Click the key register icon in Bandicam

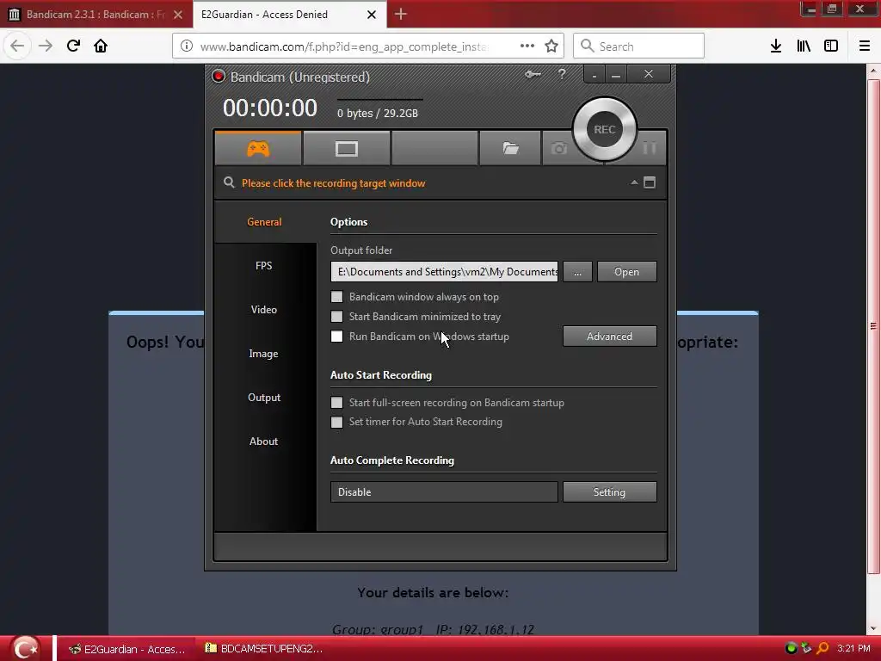pyautogui.click(x=533, y=74)
